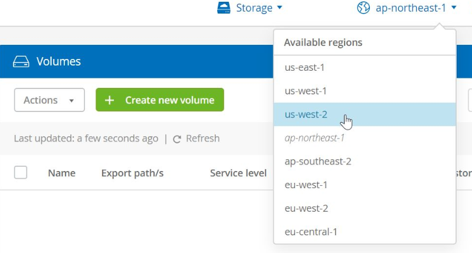Tick the select-all volumes checkbox
The height and width of the screenshot is (253, 472).
pos(21,172)
